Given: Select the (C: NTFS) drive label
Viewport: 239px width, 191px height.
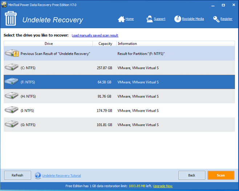Looking at the screenshot, I should [x=28, y=68].
